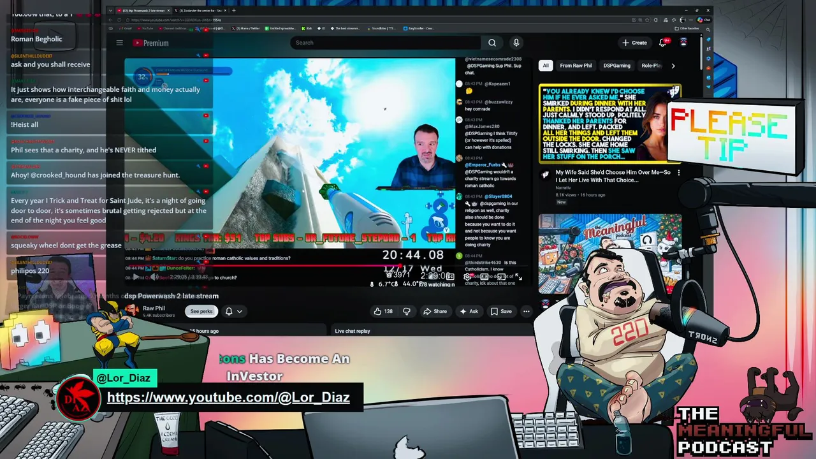The width and height of the screenshot is (816, 459).
Task: Cast the video with Play on TV icon
Action: pos(502,277)
